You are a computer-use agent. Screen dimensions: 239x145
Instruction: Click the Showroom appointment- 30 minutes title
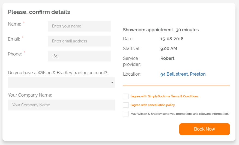tap(161, 30)
